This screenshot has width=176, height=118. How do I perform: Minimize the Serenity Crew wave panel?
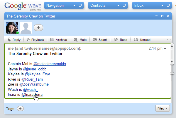[156, 15]
